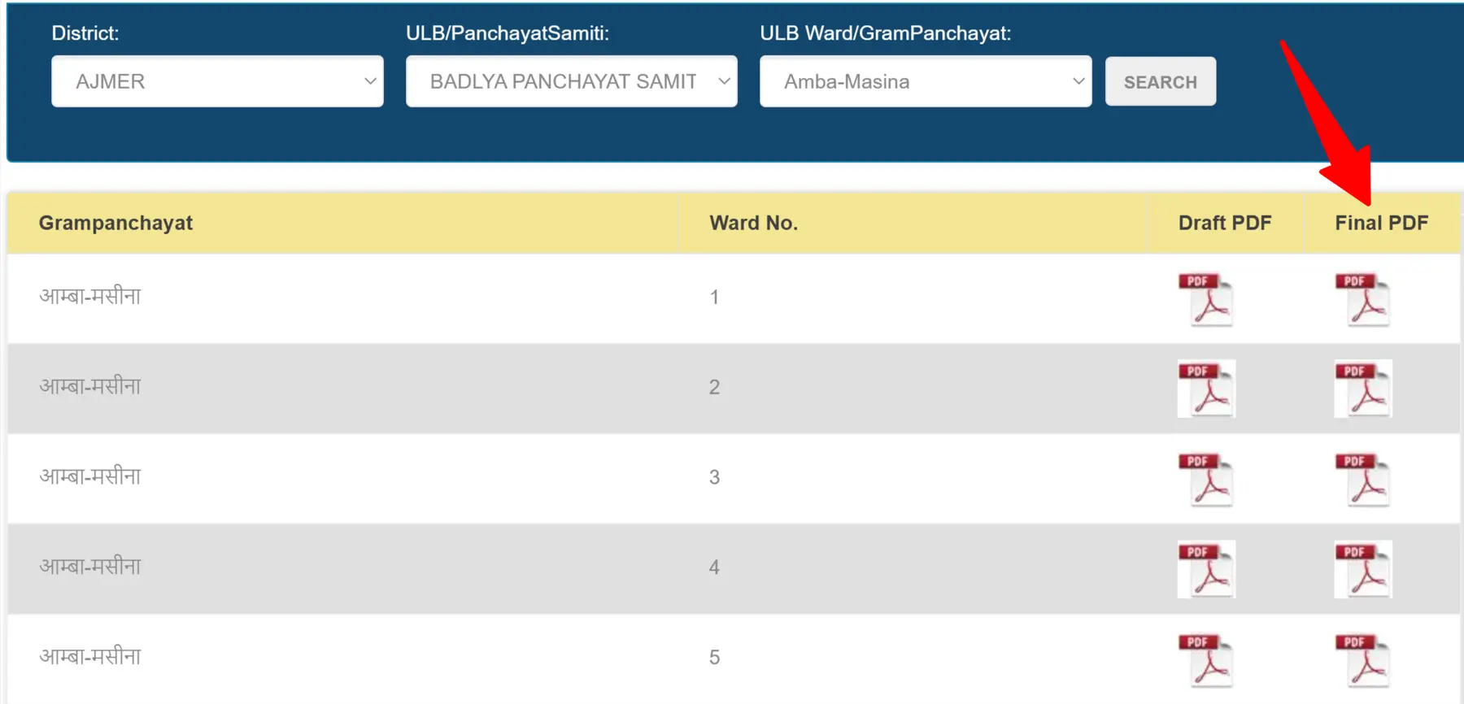The height and width of the screenshot is (704, 1464).
Task: Open Draft PDF for ward 5
Action: [x=1206, y=659]
